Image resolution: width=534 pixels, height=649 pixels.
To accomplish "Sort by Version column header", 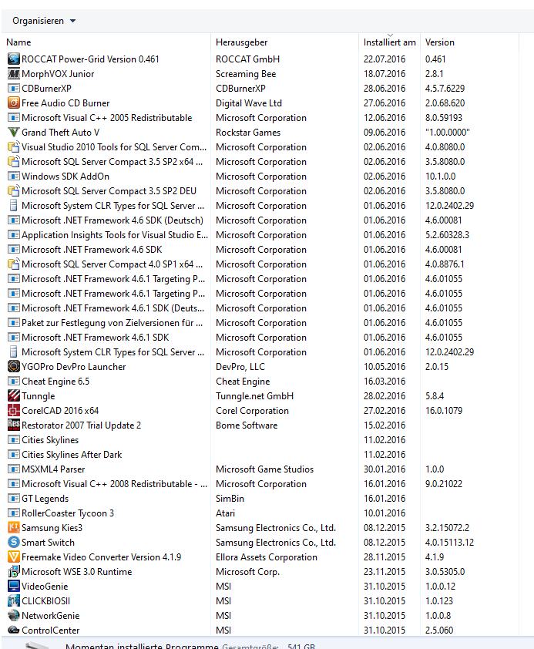I will click(x=440, y=42).
